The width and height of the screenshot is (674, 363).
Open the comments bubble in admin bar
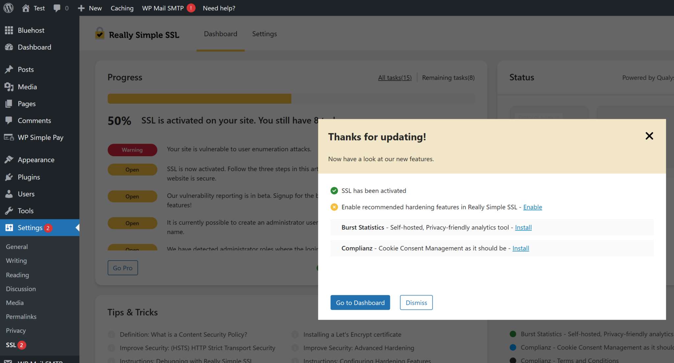(x=57, y=8)
